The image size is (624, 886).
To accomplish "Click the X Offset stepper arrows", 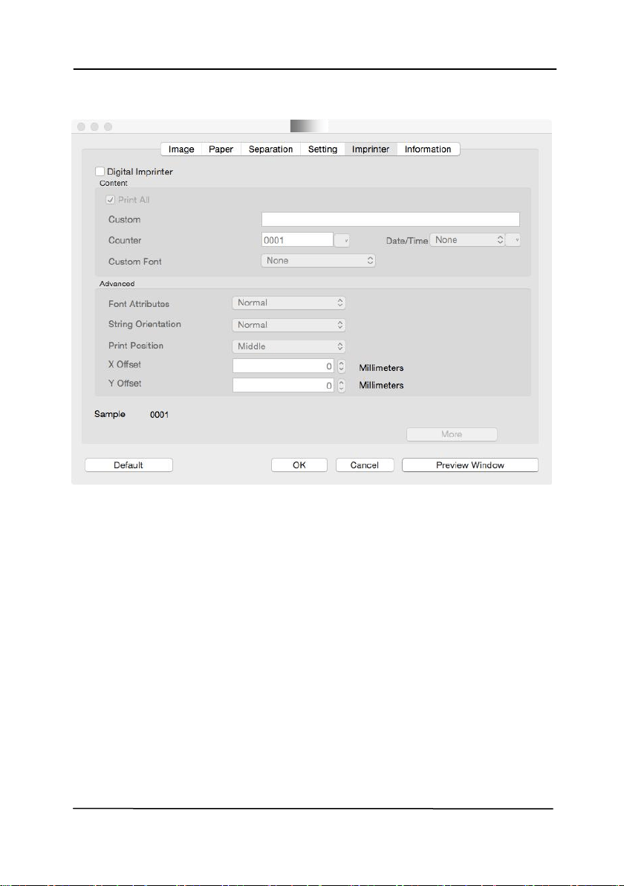I will [341, 366].
